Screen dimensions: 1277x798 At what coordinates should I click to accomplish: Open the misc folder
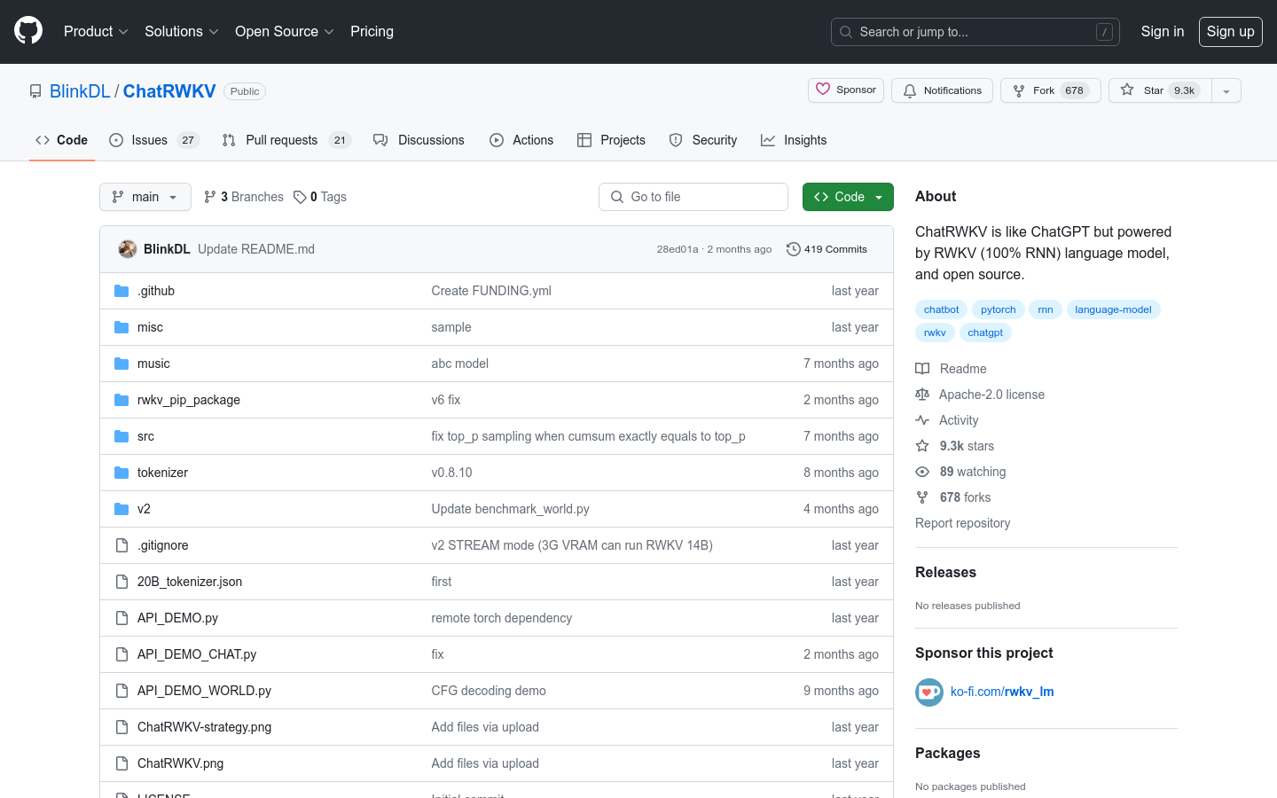coord(150,327)
